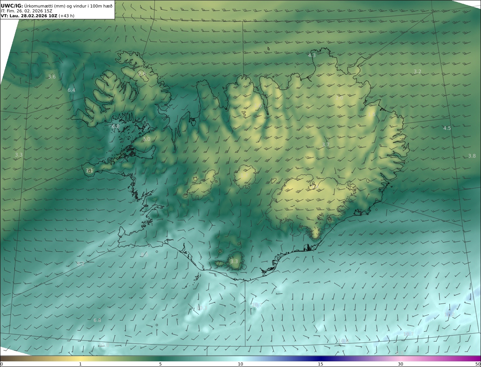
Task: Click the '3.8' value label on map
Action: (472, 156)
